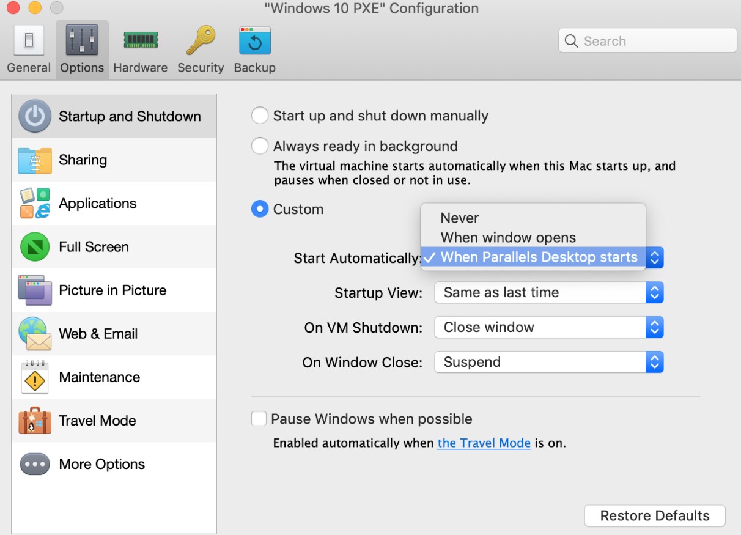Click the Maintenance warning calendar icon
Viewport: 741px width, 535px height.
(x=35, y=377)
